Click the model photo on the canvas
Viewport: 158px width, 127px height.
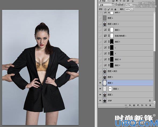(40, 67)
